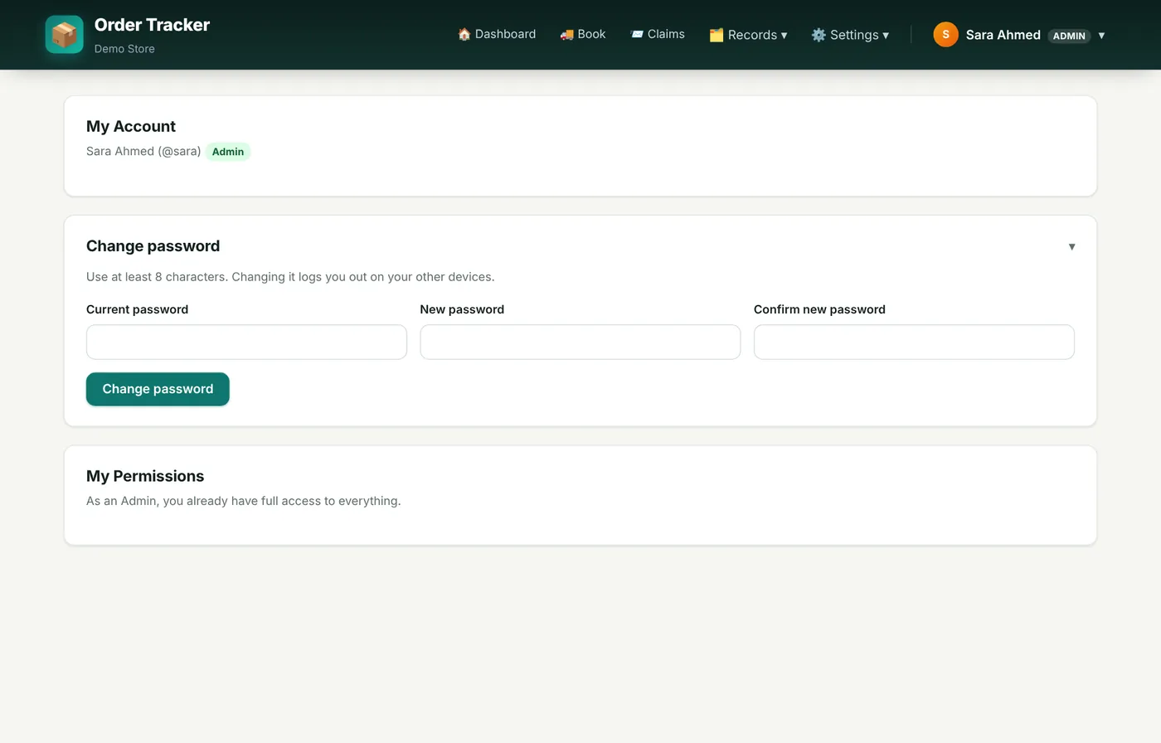Expand the Settings dropdown menu
Viewport: 1161px width, 743px height.
[850, 35]
